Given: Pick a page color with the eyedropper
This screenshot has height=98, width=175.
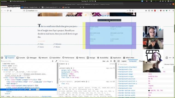Looking at the screenshot, I should (56, 61).
